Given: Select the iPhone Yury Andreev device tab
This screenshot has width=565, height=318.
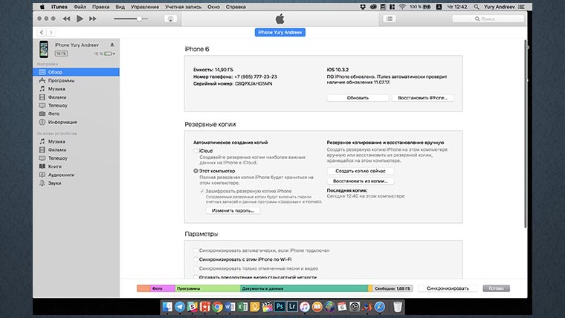Looking at the screenshot, I should 280,33.
